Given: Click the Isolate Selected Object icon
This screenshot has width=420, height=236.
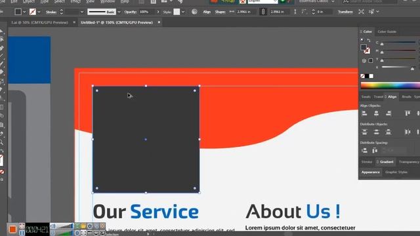Looking at the screenshot, I should 361,12.
